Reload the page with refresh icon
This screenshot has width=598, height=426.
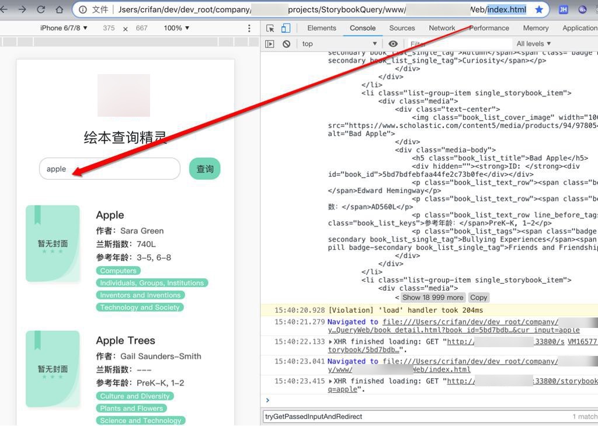pyautogui.click(x=41, y=9)
